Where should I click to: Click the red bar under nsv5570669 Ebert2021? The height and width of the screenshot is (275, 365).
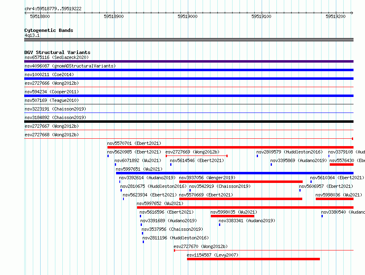point(241,199)
